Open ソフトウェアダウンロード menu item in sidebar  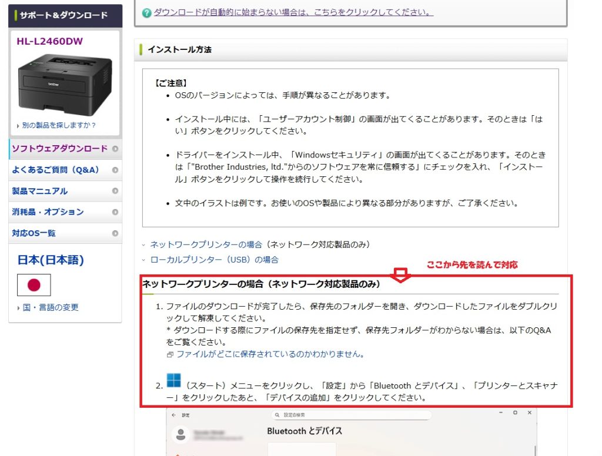[60, 149]
